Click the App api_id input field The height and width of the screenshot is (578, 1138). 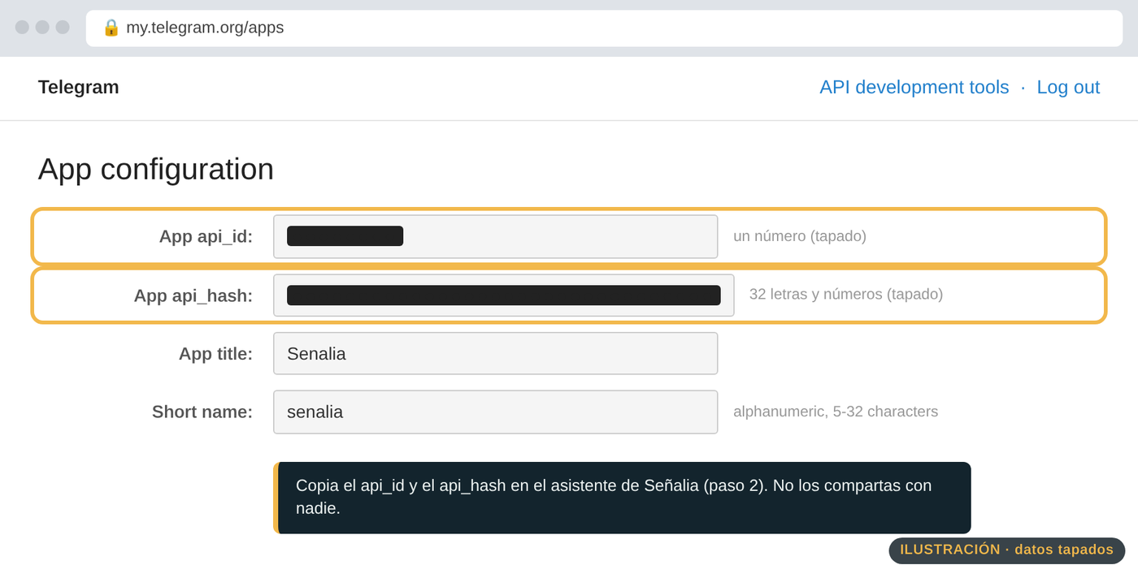coord(496,236)
